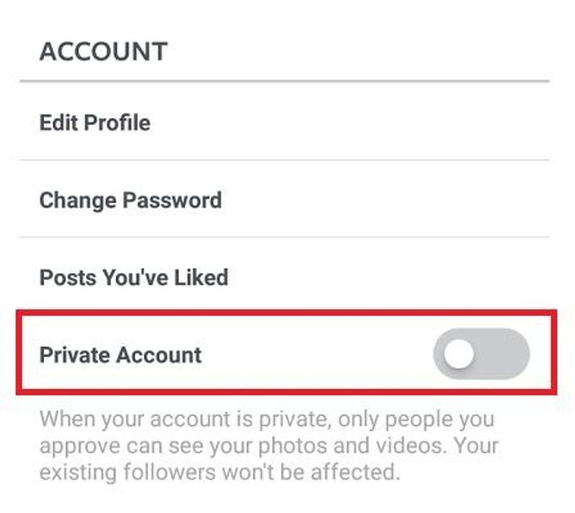Open the Edit Profile menu entry
This screenshot has height=513, width=575.
[94, 123]
